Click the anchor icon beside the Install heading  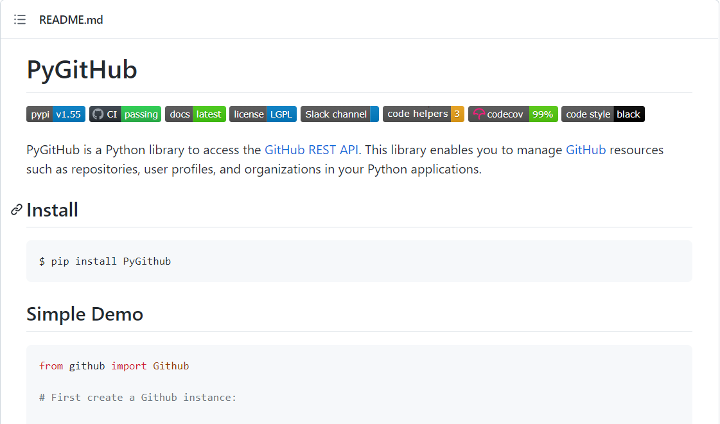pos(15,210)
